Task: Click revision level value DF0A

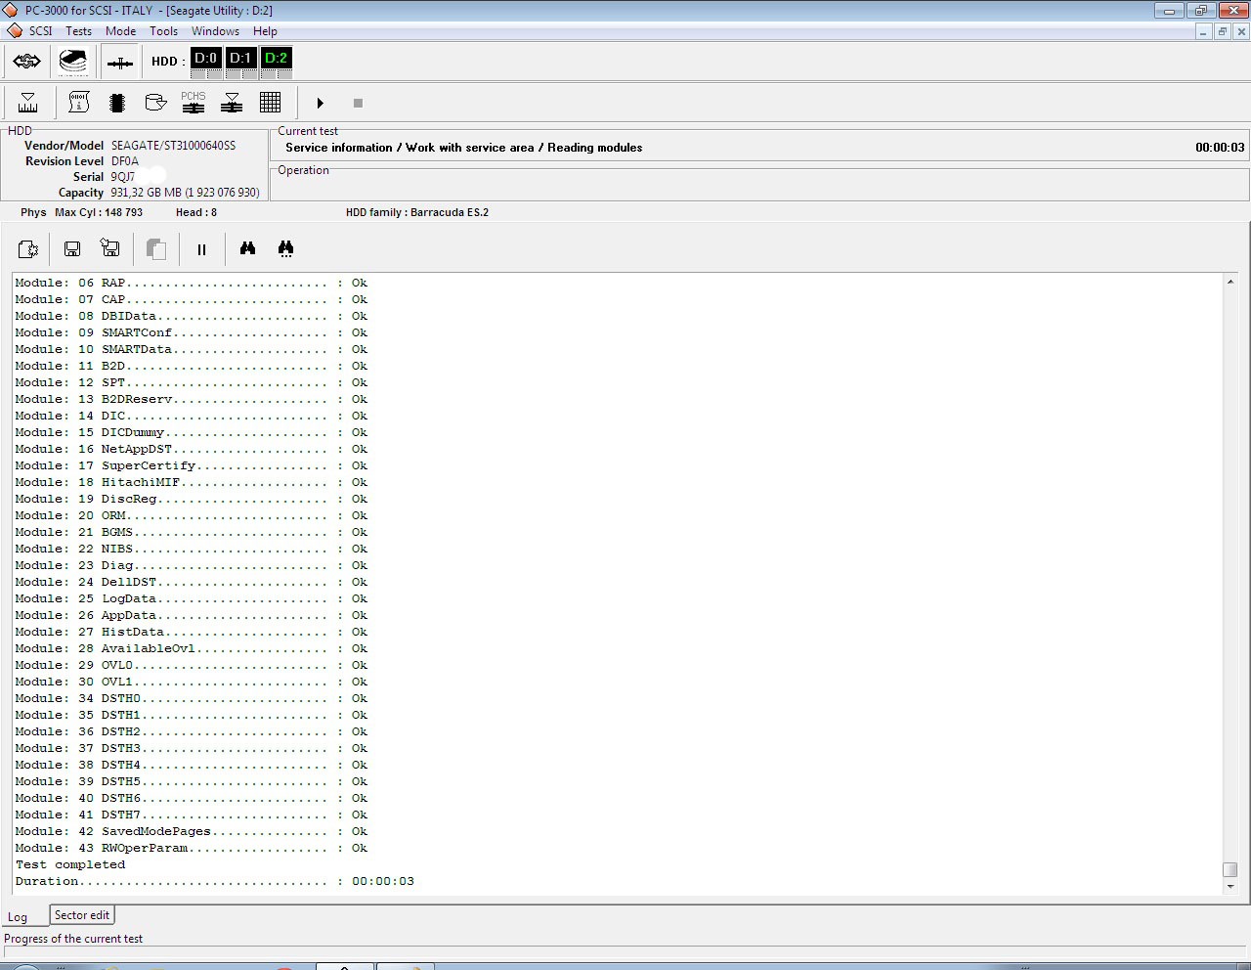Action: pos(125,161)
